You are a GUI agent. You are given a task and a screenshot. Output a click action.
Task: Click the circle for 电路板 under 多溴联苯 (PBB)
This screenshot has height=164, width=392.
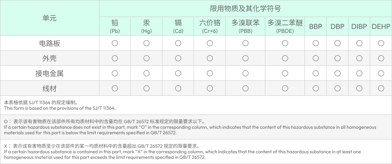(x=245, y=43)
